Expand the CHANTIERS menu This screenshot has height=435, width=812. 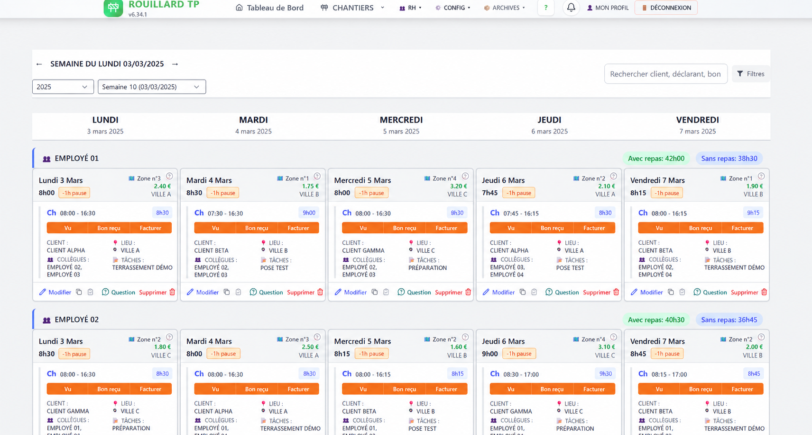pyautogui.click(x=352, y=8)
